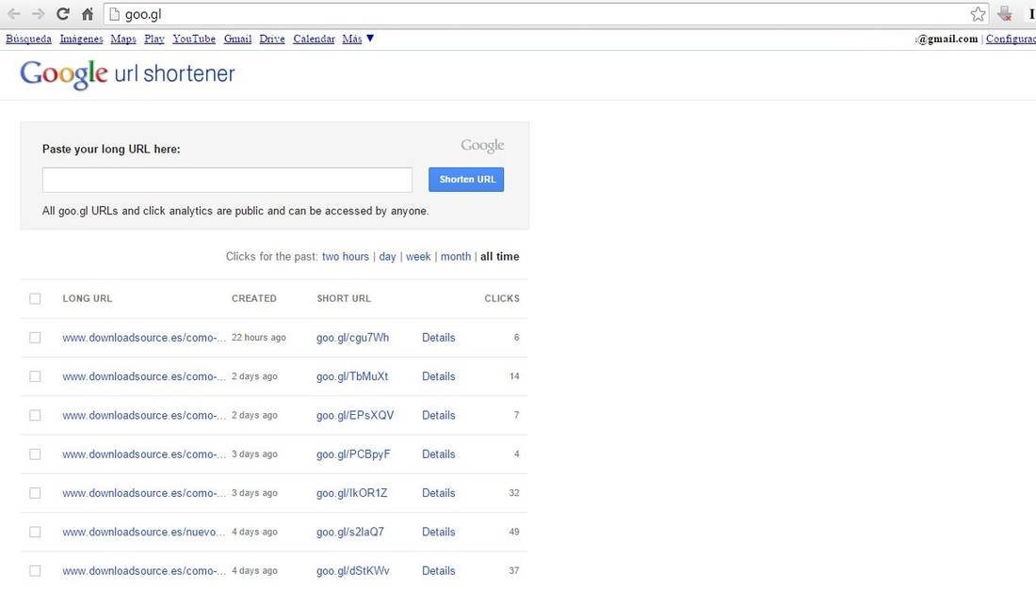Image resolution: width=1036 pixels, height=589 pixels.
Task: Show clicks for the past week
Action: [418, 256]
